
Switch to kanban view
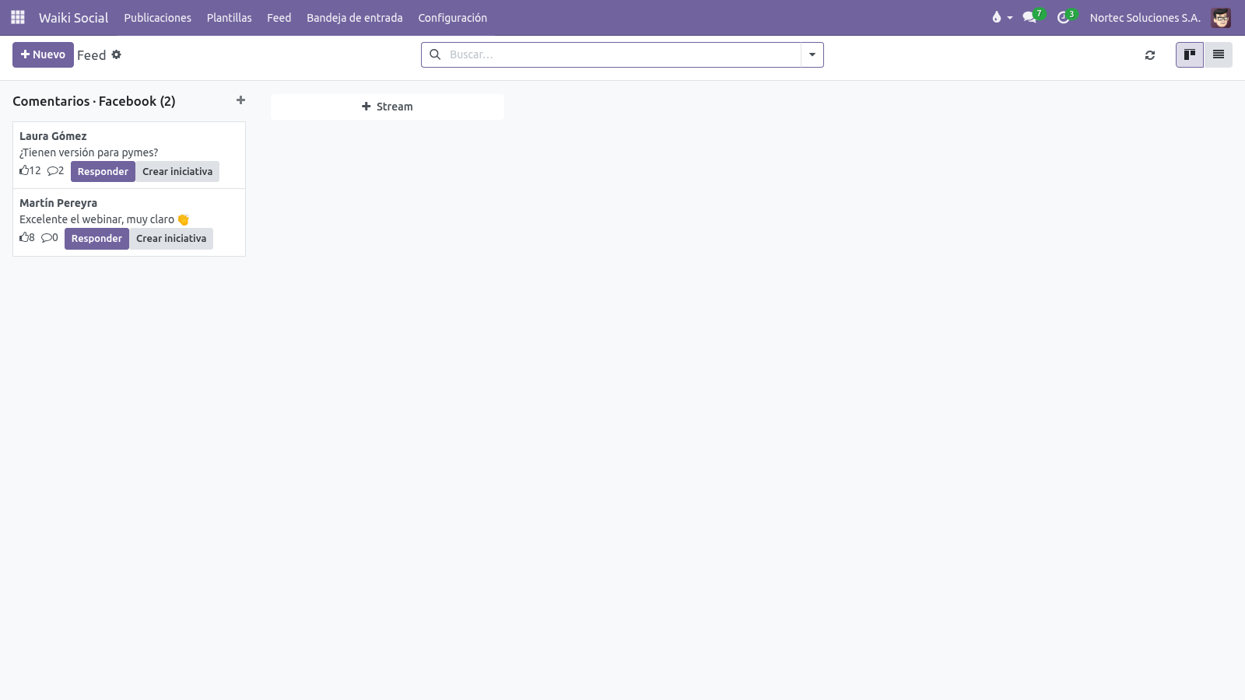(1189, 54)
